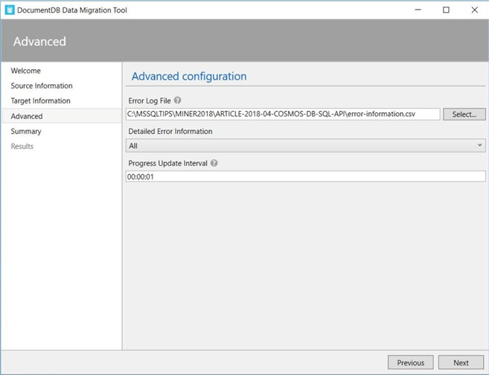Click the DocumentDB app icon in title bar
The image size is (489, 375).
pos(10,10)
